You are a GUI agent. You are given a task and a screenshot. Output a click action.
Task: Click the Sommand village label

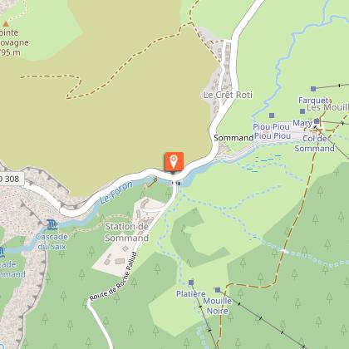[233, 138]
